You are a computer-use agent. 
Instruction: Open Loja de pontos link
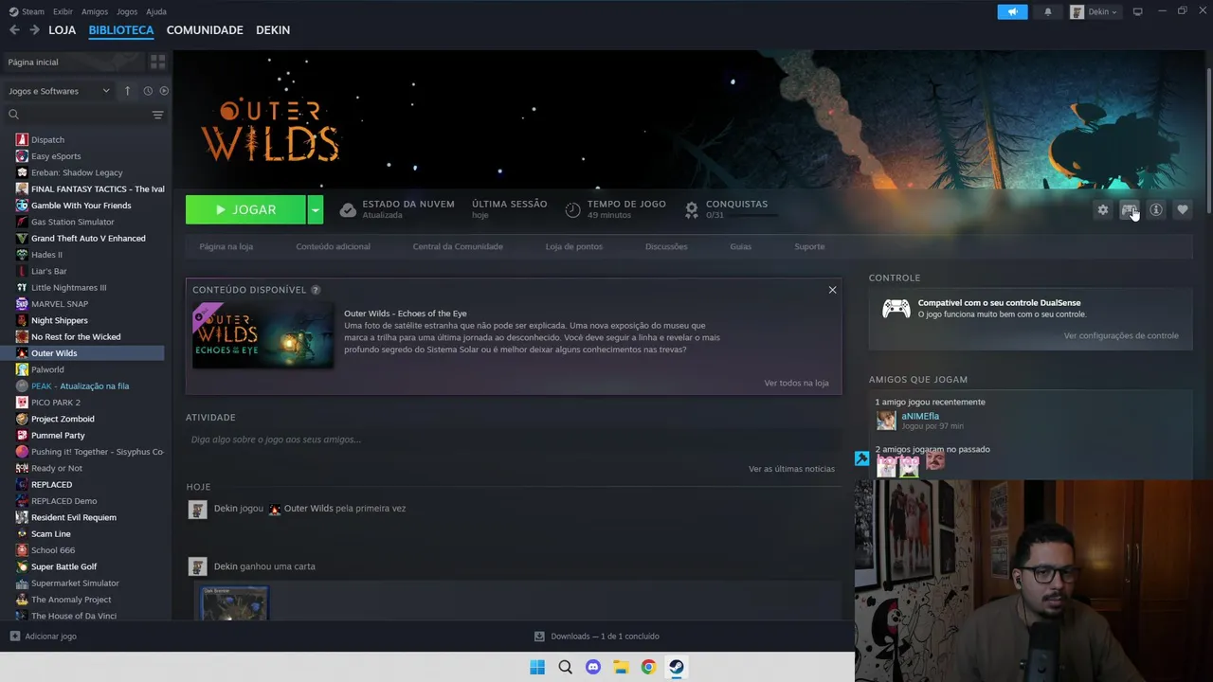[x=574, y=246]
